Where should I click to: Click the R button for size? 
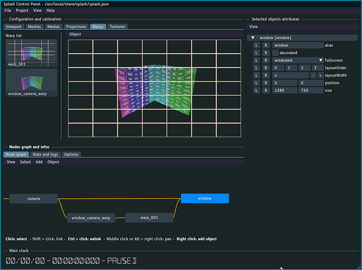266,90
